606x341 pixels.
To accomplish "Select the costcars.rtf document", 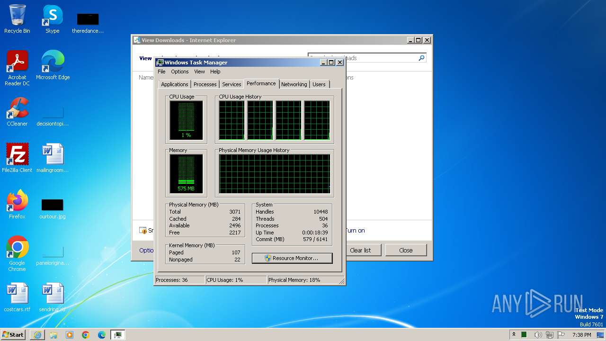I will tap(17, 297).
